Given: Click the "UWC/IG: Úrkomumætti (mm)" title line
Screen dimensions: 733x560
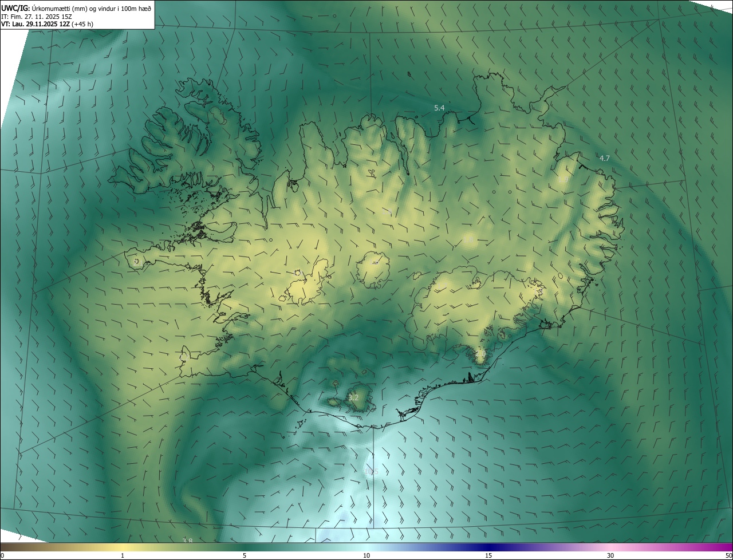Looking at the screenshot, I should 76,7.
